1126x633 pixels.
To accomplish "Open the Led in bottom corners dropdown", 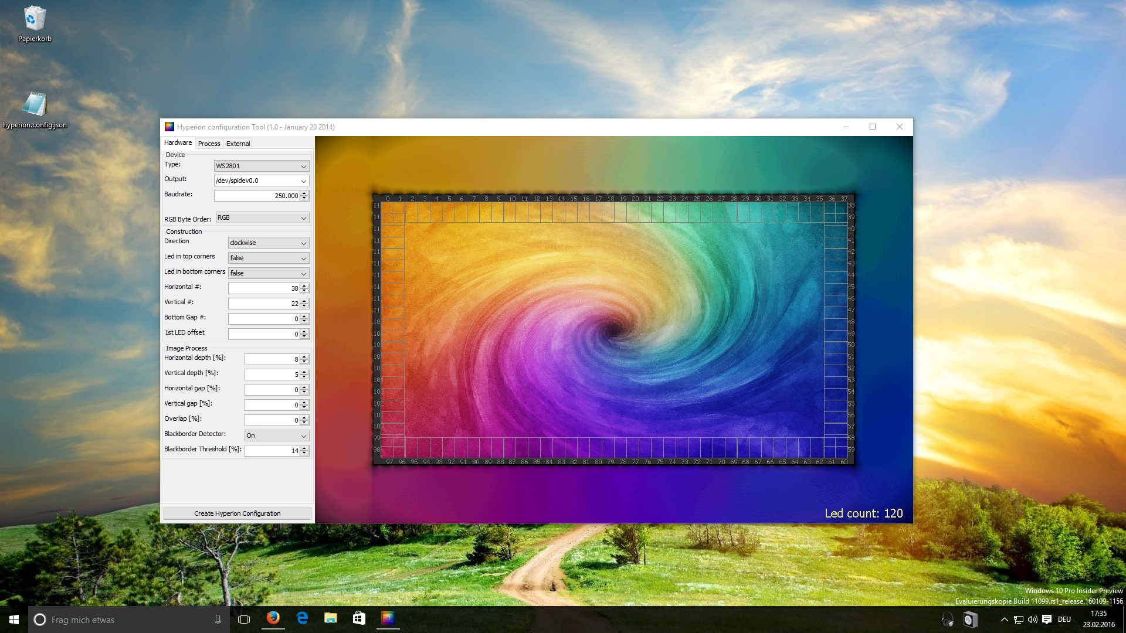I will [x=269, y=273].
